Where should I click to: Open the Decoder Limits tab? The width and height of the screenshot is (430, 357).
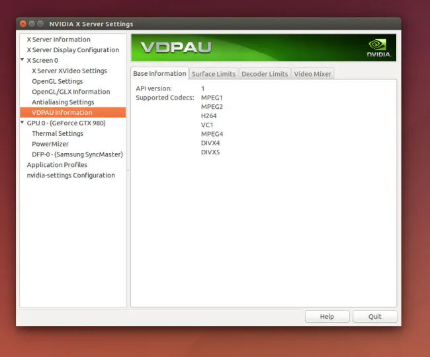coord(265,74)
